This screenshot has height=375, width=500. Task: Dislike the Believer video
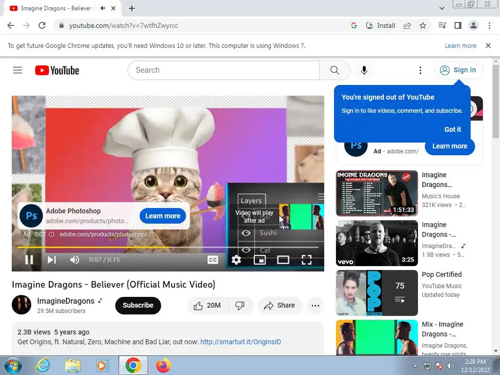pyautogui.click(x=240, y=306)
